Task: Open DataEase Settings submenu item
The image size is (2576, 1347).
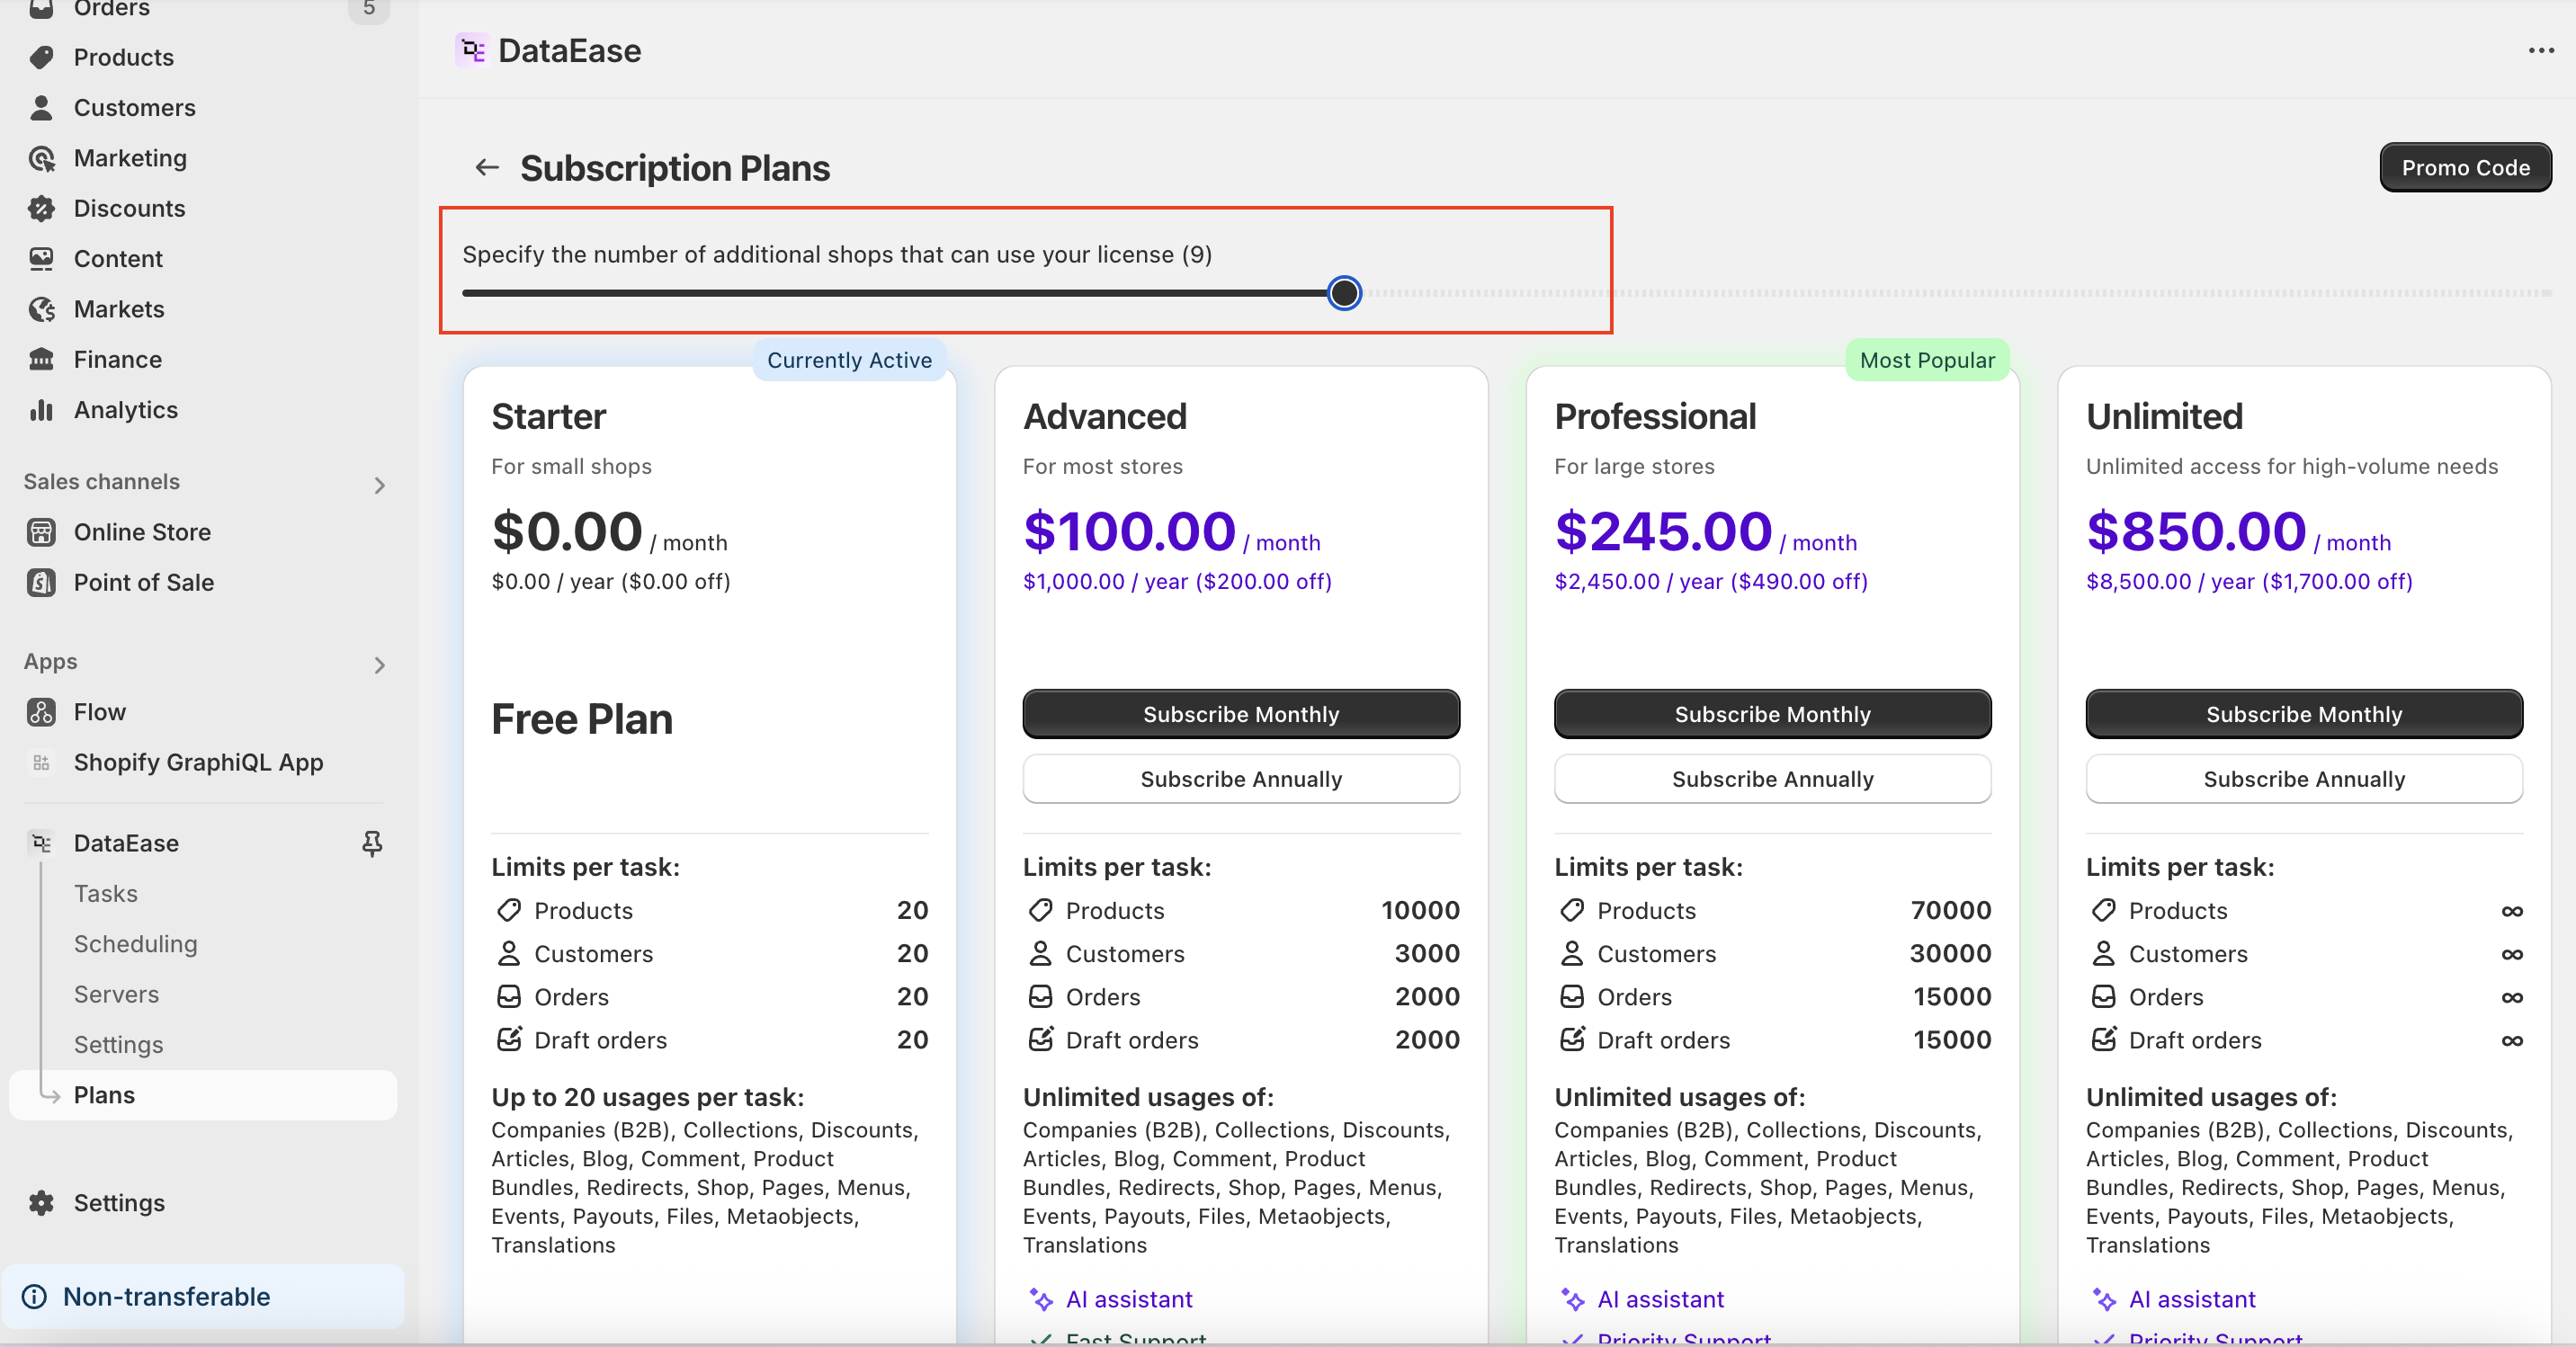Action: pyautogui.click(x=118, y=1044)
